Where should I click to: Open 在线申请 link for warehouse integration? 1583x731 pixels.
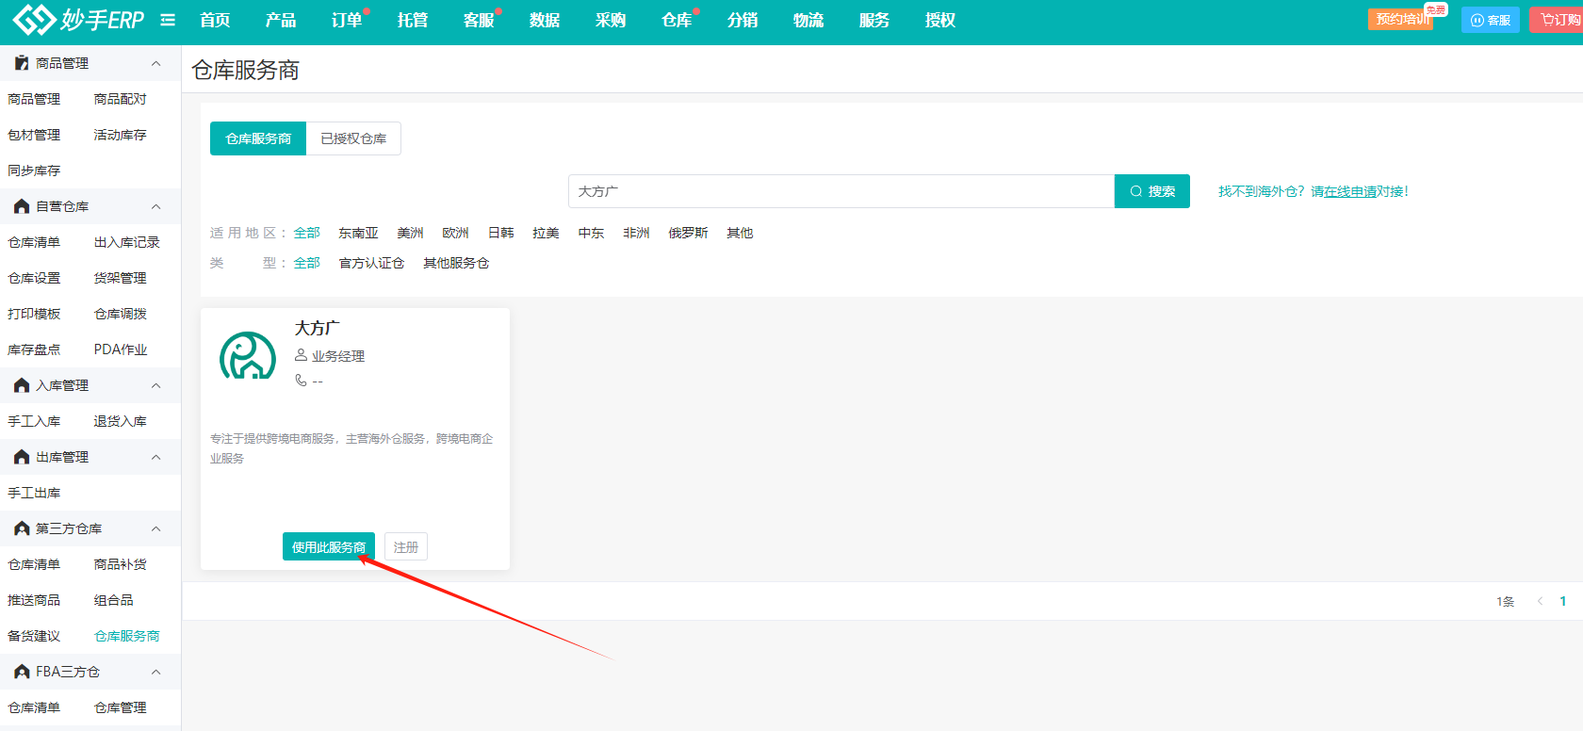click(x=1350, y=191)
